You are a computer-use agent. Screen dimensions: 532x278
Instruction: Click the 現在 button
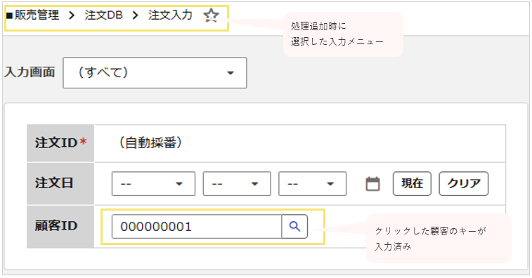(412, 184)
